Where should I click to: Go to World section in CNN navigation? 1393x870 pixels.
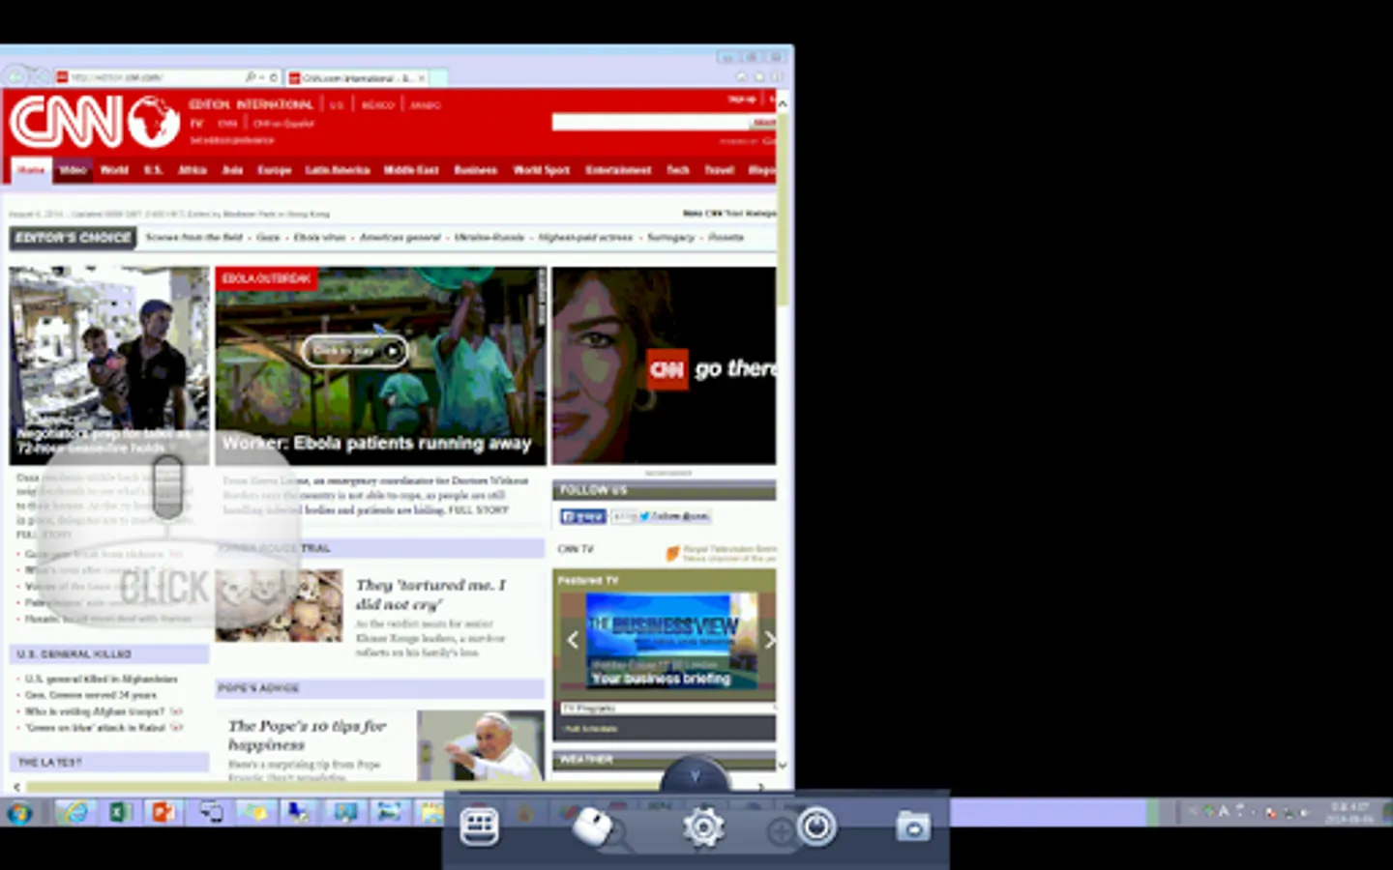tap(114, 170)
